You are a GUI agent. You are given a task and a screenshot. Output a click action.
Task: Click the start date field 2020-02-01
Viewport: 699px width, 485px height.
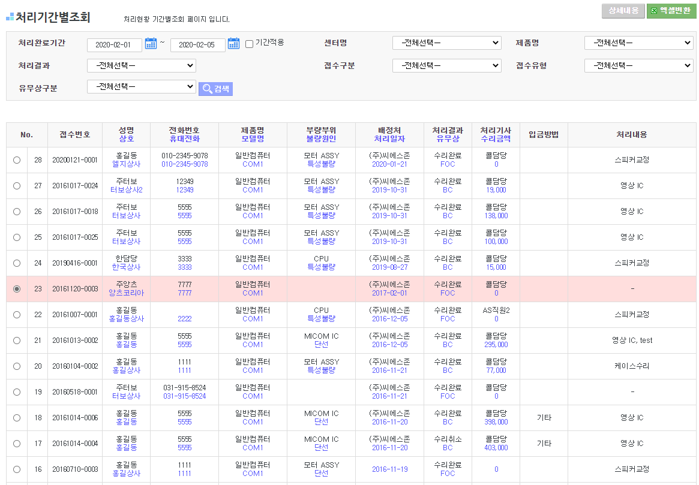[x=114, y=45]
